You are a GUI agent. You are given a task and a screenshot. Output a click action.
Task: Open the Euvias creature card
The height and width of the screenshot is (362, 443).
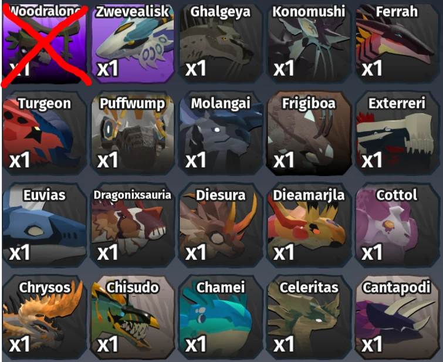(x=45, y=225)
